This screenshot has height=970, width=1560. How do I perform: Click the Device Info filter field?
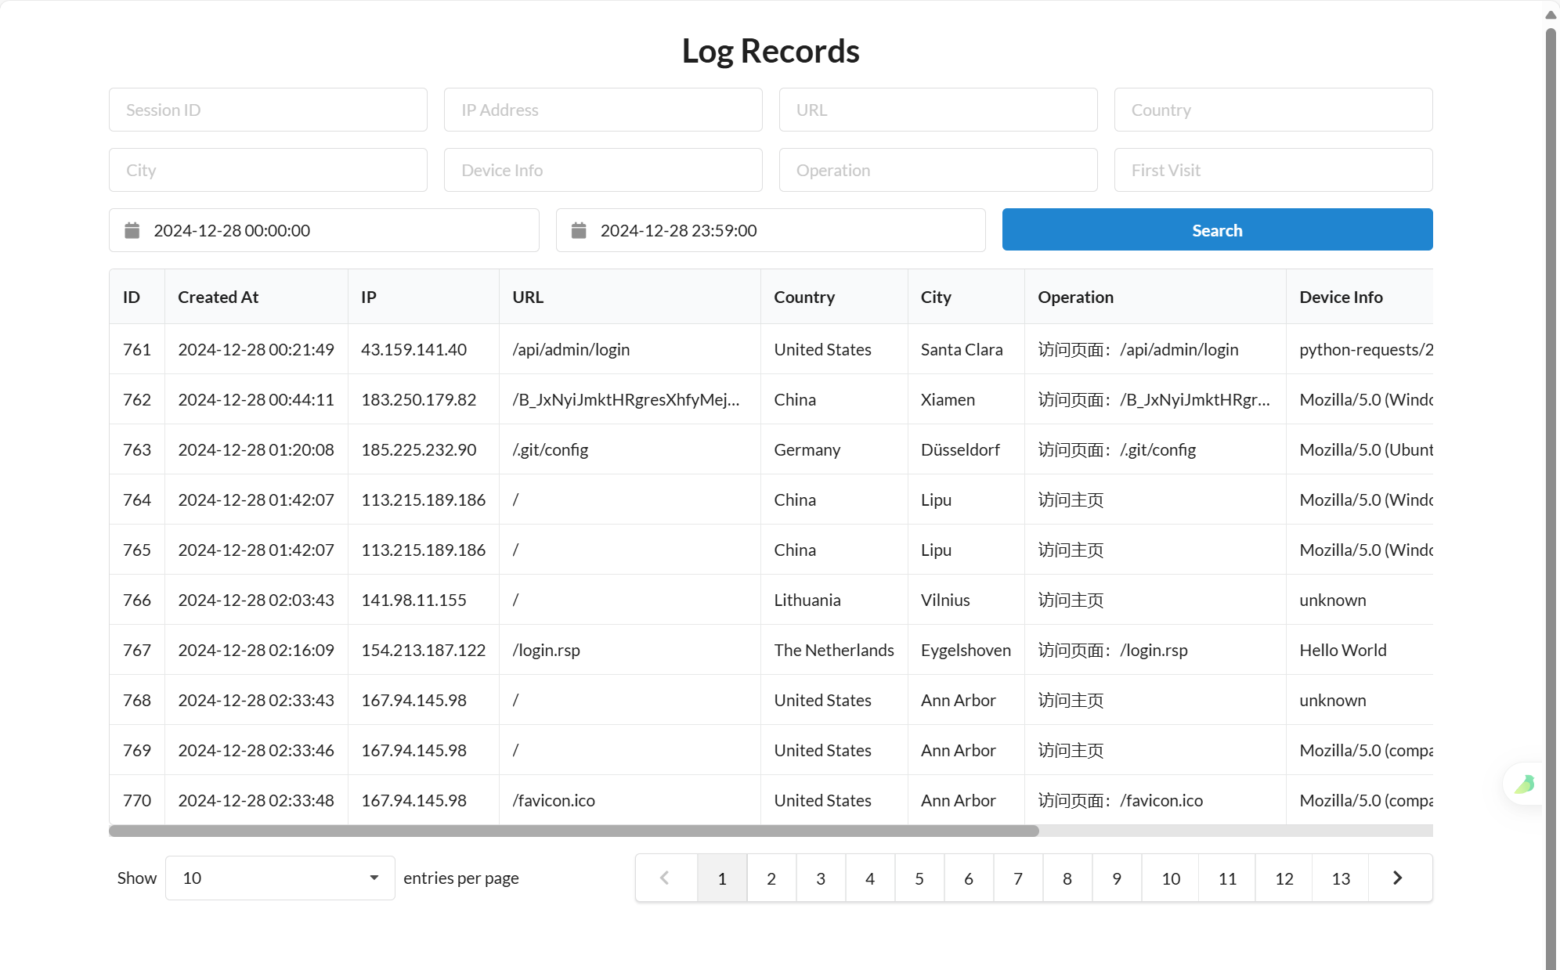point(603,170)
